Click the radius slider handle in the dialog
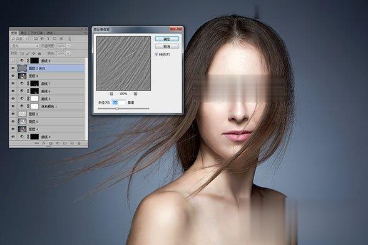The image size is (368, 245). tap(117, 109)
